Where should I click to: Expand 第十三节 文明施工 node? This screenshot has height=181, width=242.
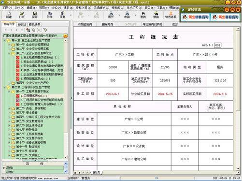click(x=9, y=155)
